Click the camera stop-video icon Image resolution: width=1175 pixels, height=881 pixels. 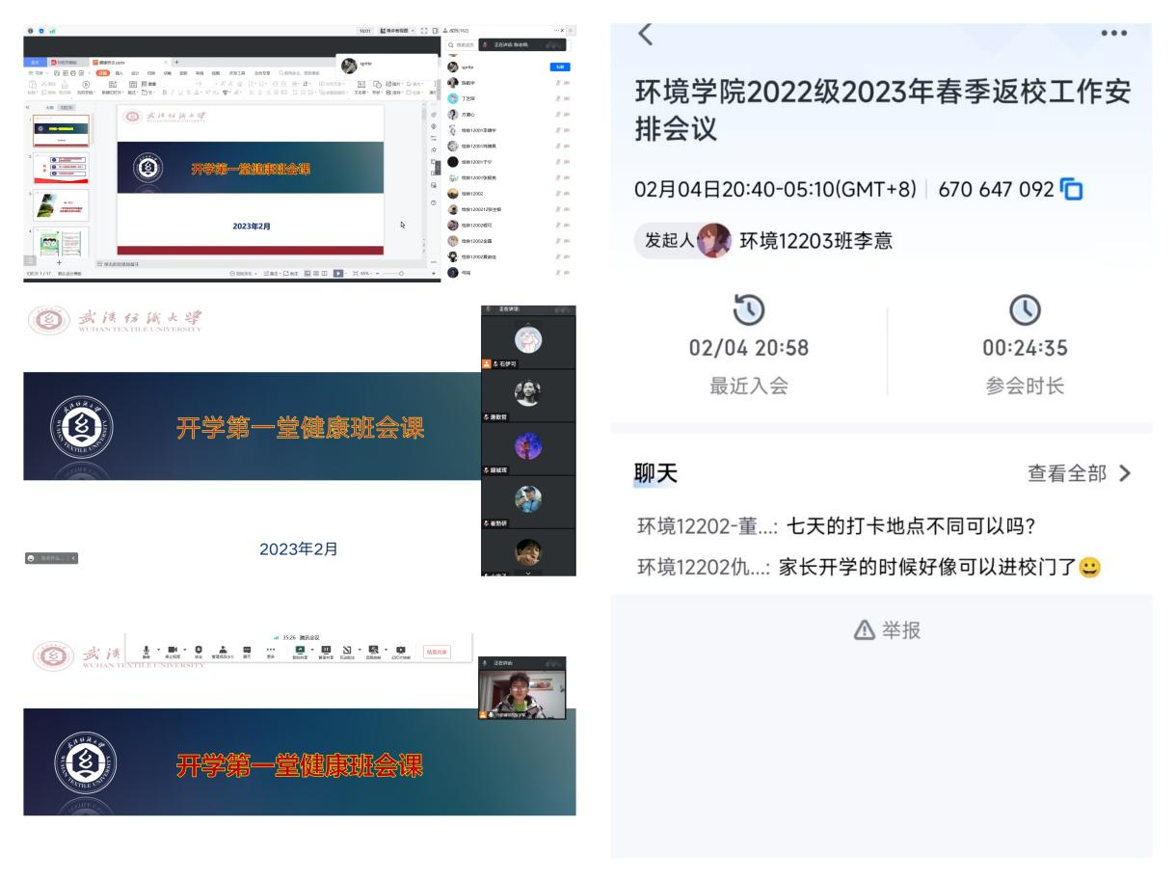tap(174, 650)
